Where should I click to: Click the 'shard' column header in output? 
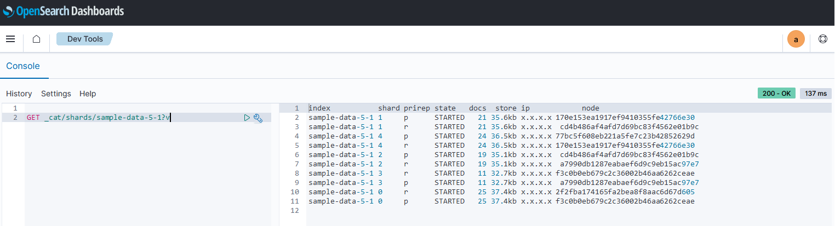[389, 108]
